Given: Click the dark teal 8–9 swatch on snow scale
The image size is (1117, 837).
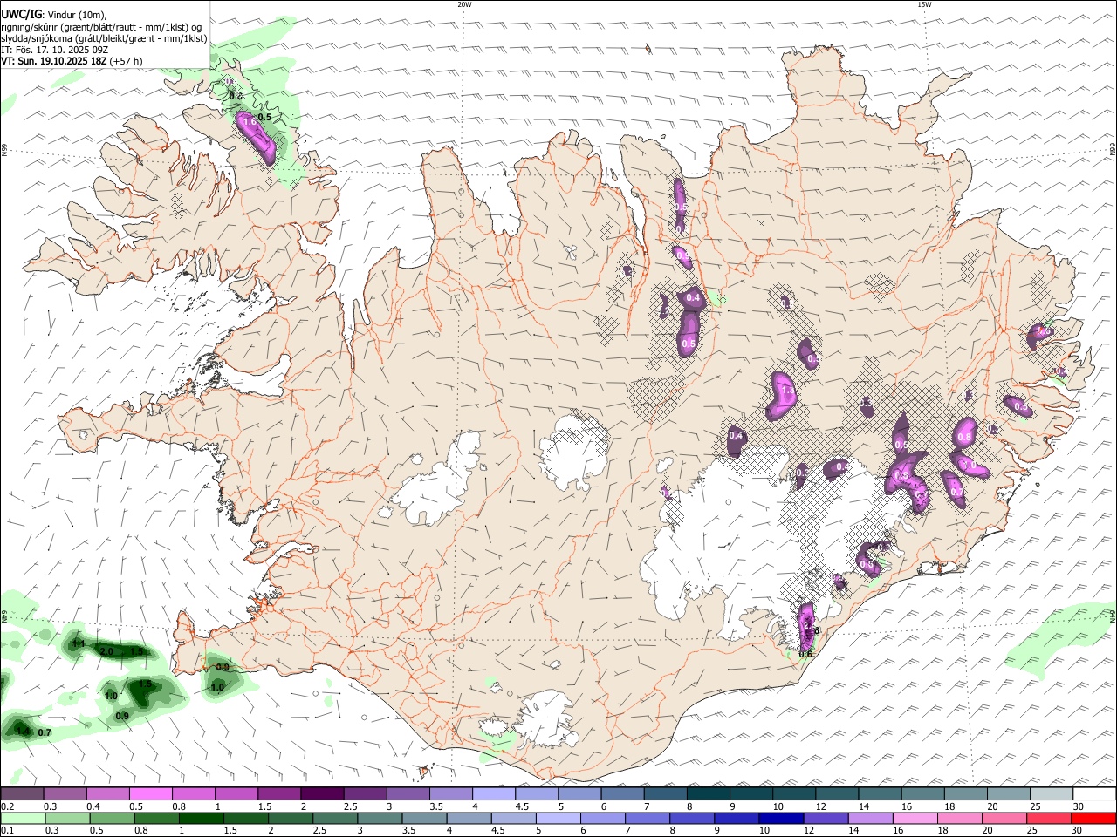Looking at the screenshot, I should (708, 794).
